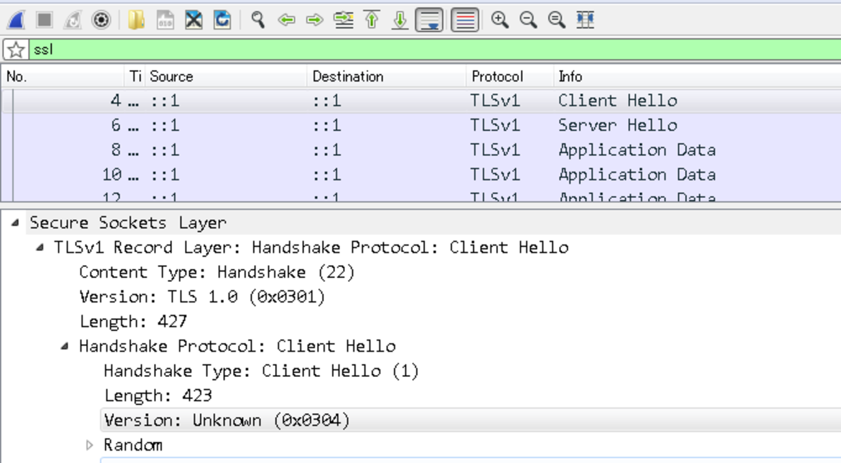Toggle auto-scroll during live capture

429,20
